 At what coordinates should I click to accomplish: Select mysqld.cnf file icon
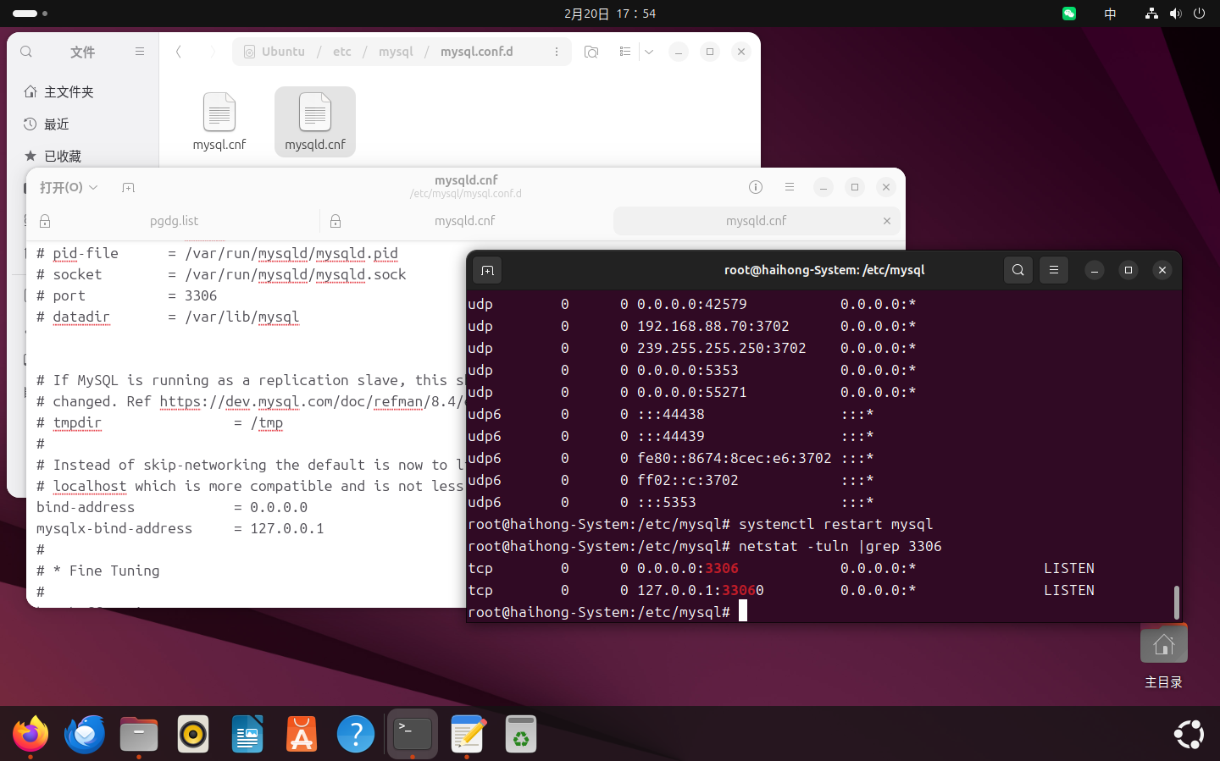(x=315, y=122)
